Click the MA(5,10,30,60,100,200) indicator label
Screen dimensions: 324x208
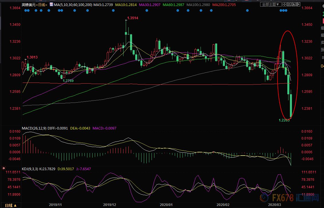(x=73, y=5)
